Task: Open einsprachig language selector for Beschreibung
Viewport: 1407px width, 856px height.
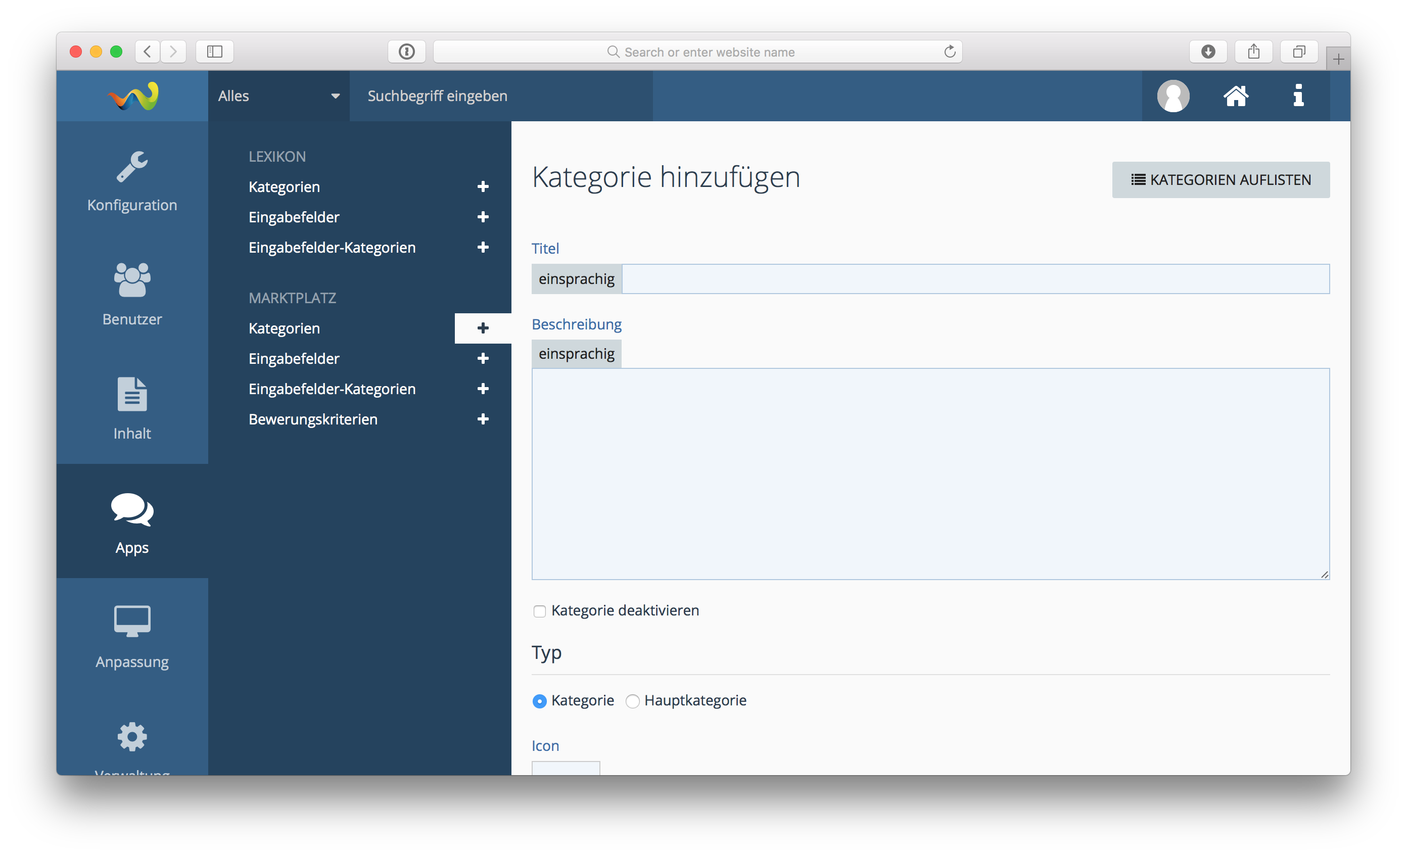Action: pyautogui.click(x=576, y=354)
